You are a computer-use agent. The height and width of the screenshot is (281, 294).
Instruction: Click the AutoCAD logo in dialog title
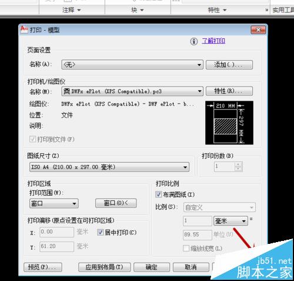[x=24, y=29]
